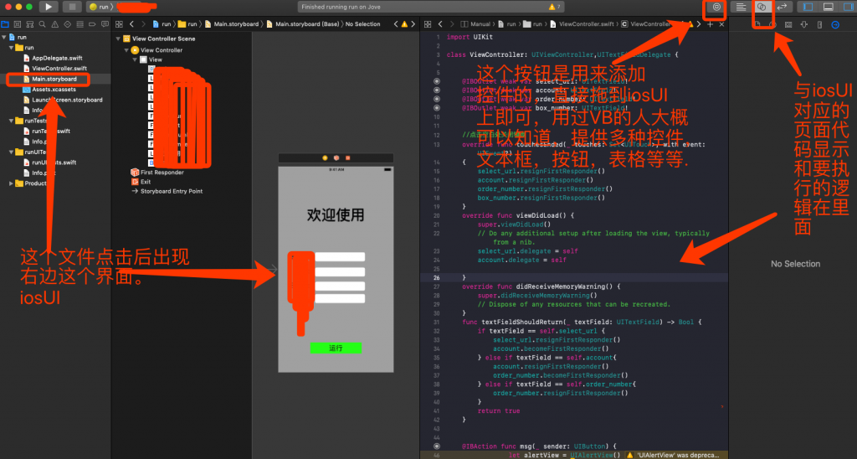The image size is (857, 459).
Task: Switch to the Standard editor layout
Action: tap(742, 7)
